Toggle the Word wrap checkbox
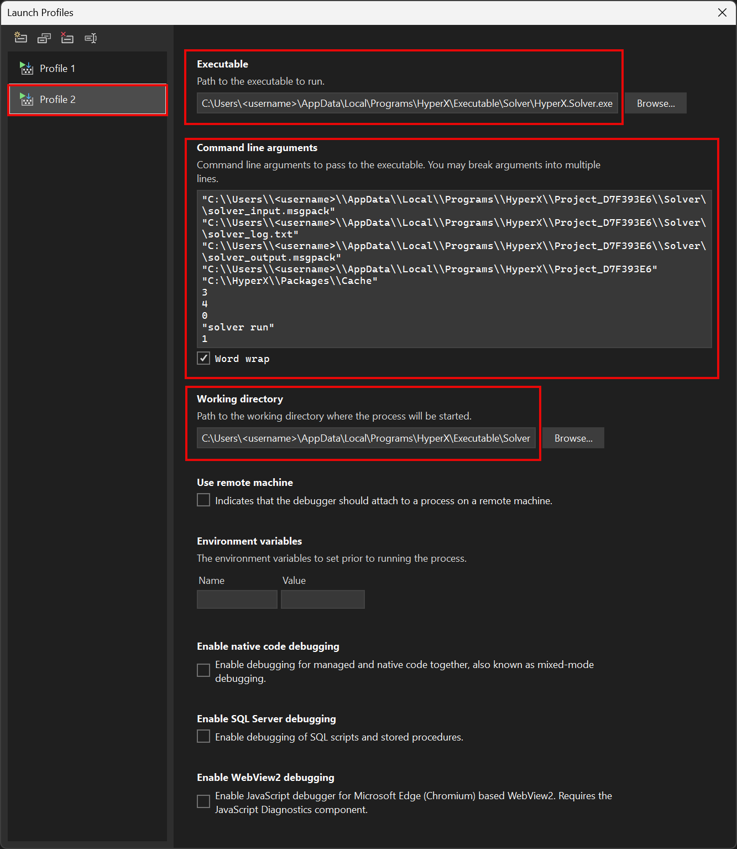737x849 pixels. [203, 358]
